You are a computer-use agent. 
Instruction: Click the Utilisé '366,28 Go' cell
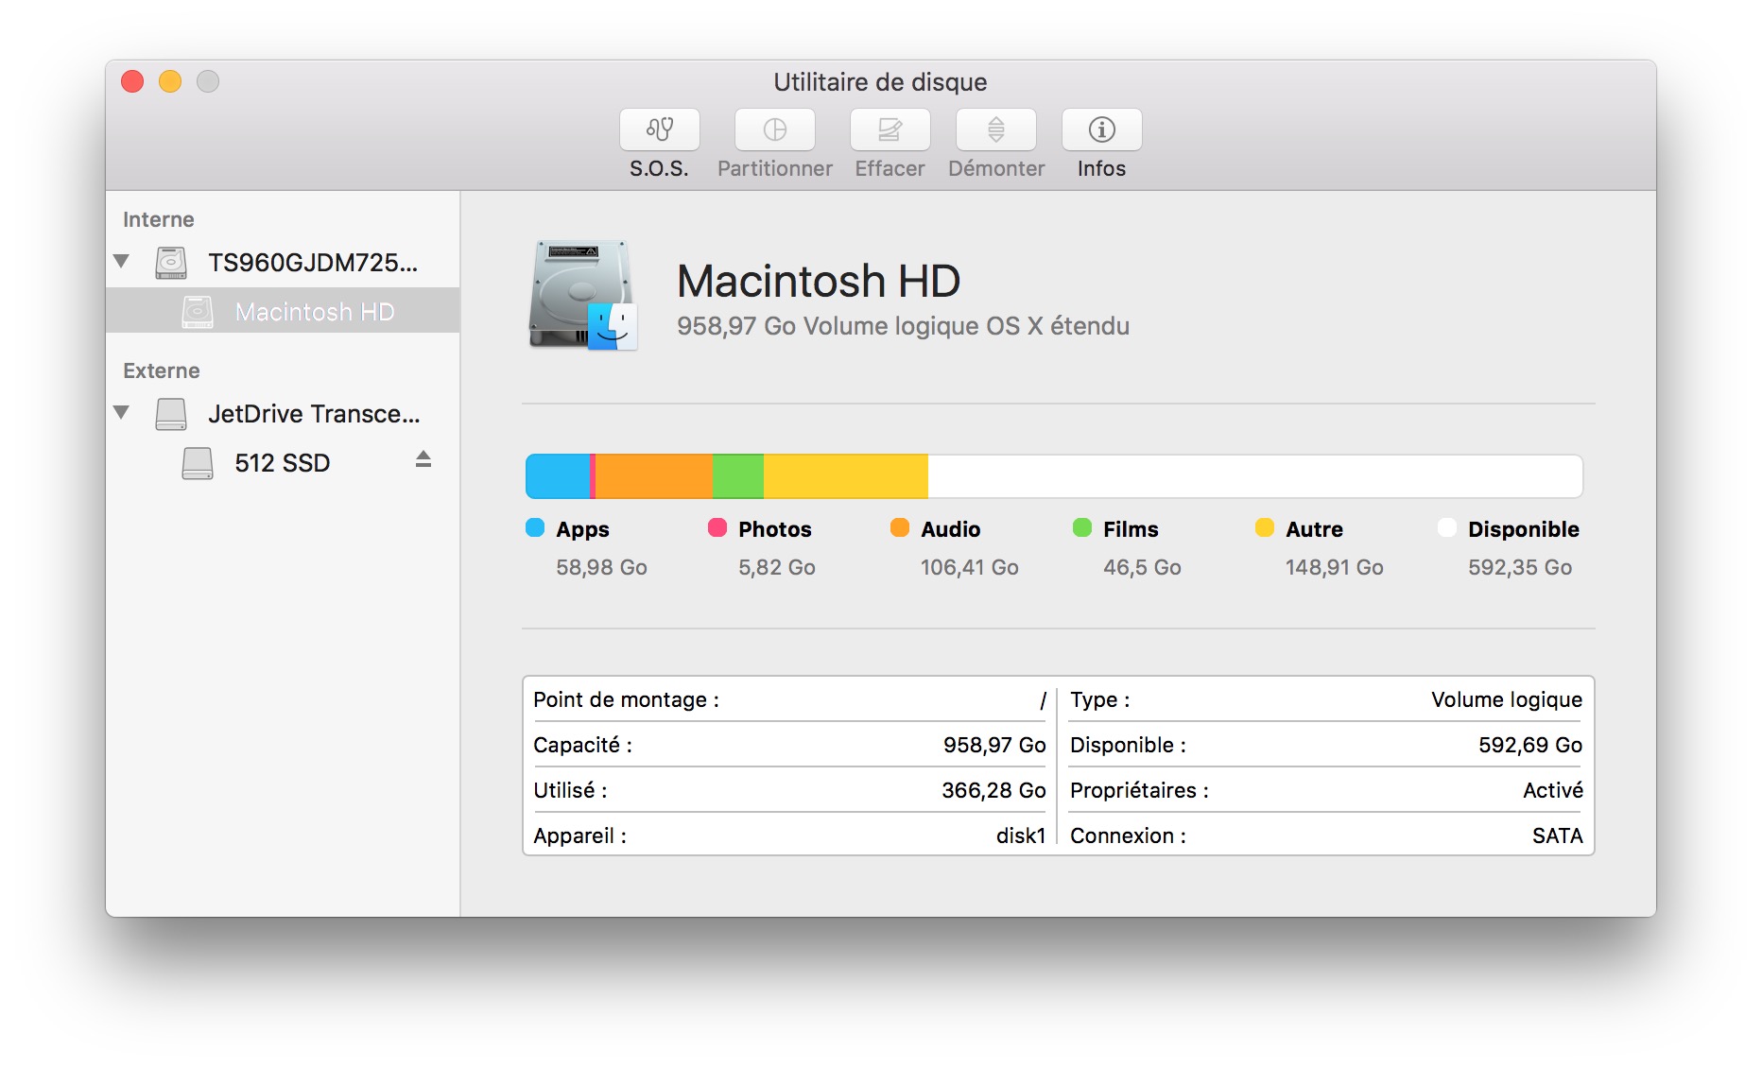(x=993, y=790)
